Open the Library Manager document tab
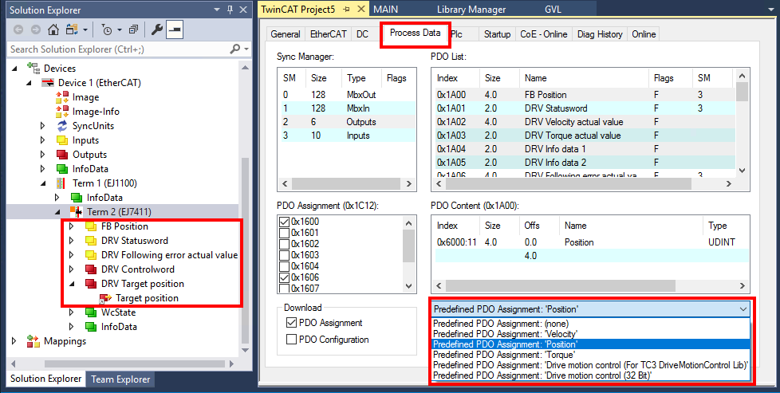Image resolution: width=780 pixels, height=393 pixels. (x=471, y=10)
